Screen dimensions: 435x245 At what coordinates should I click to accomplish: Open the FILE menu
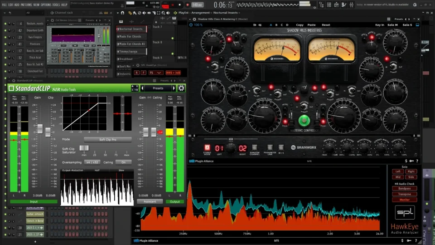click(4, 5)
